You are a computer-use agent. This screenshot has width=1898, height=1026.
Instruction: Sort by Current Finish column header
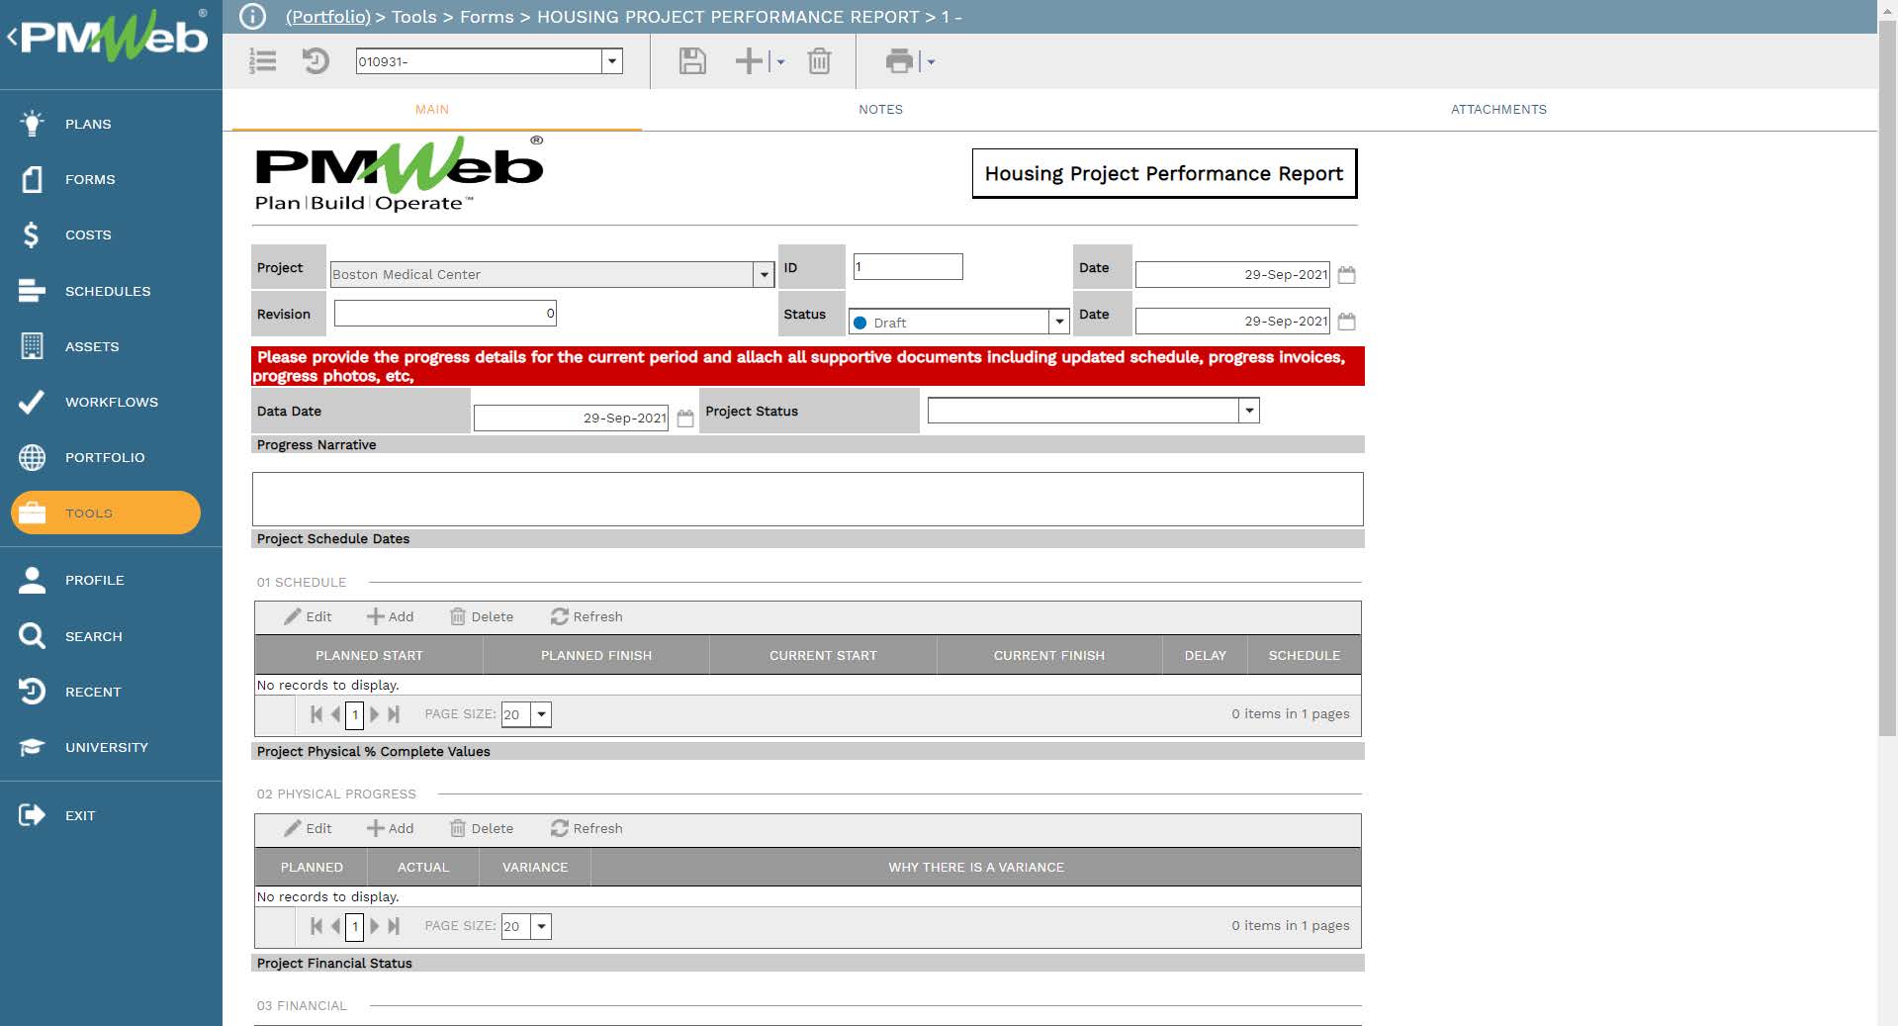(x=1049, y=655)
